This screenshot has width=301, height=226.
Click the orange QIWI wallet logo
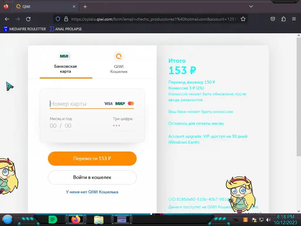tap(119, 56)
